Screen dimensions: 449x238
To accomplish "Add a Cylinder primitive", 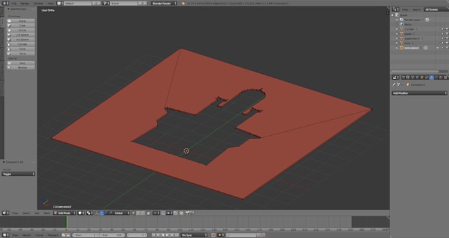I will [21, 44].
